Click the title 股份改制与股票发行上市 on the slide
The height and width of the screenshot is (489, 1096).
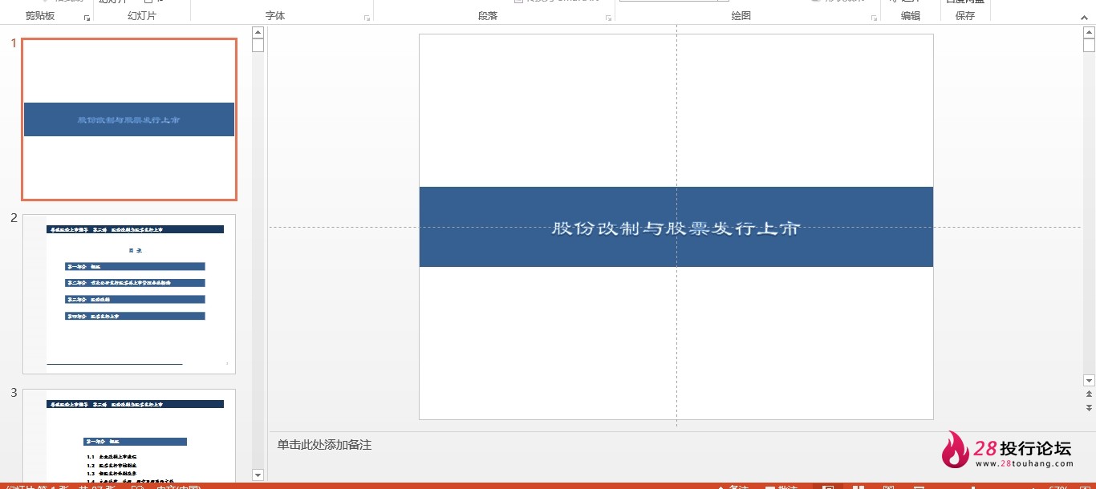tap(676, 228)
